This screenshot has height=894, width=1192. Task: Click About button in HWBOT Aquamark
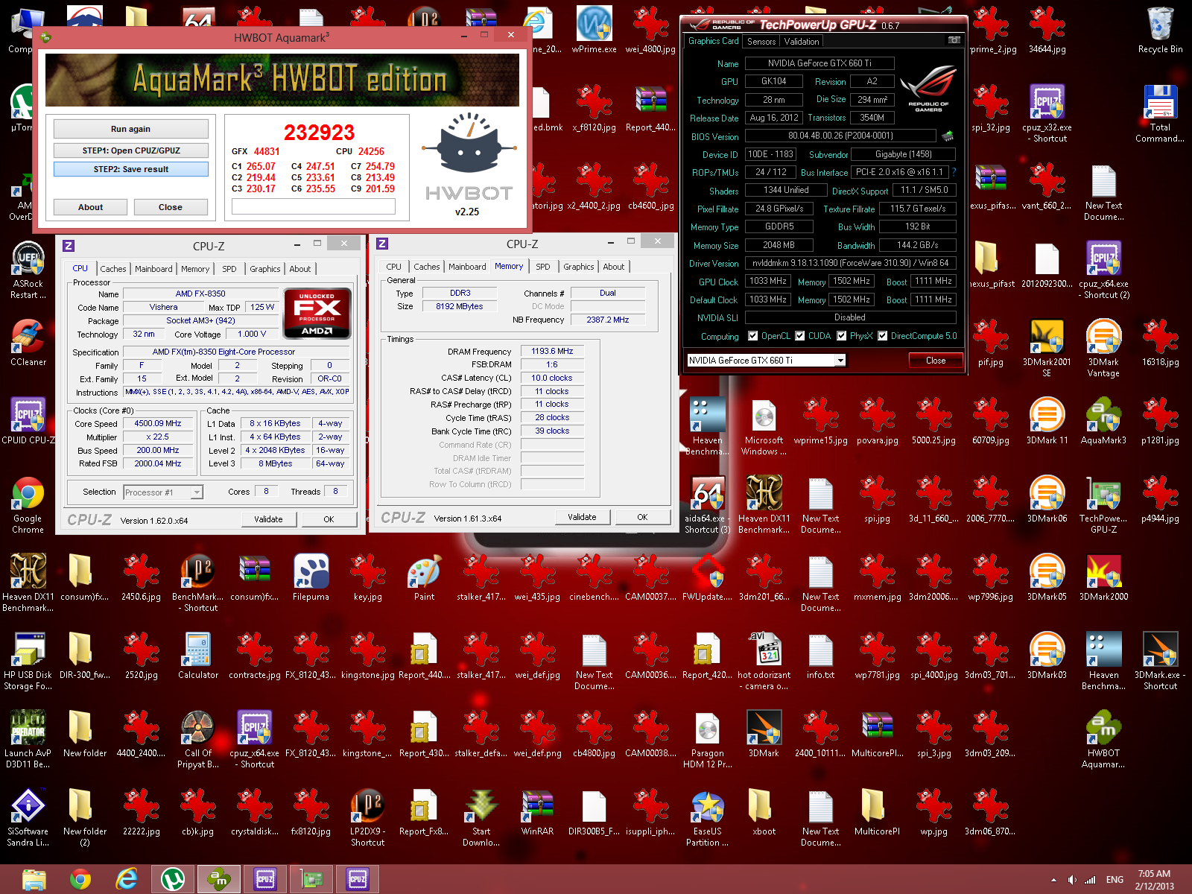click(x=90, y=207)
